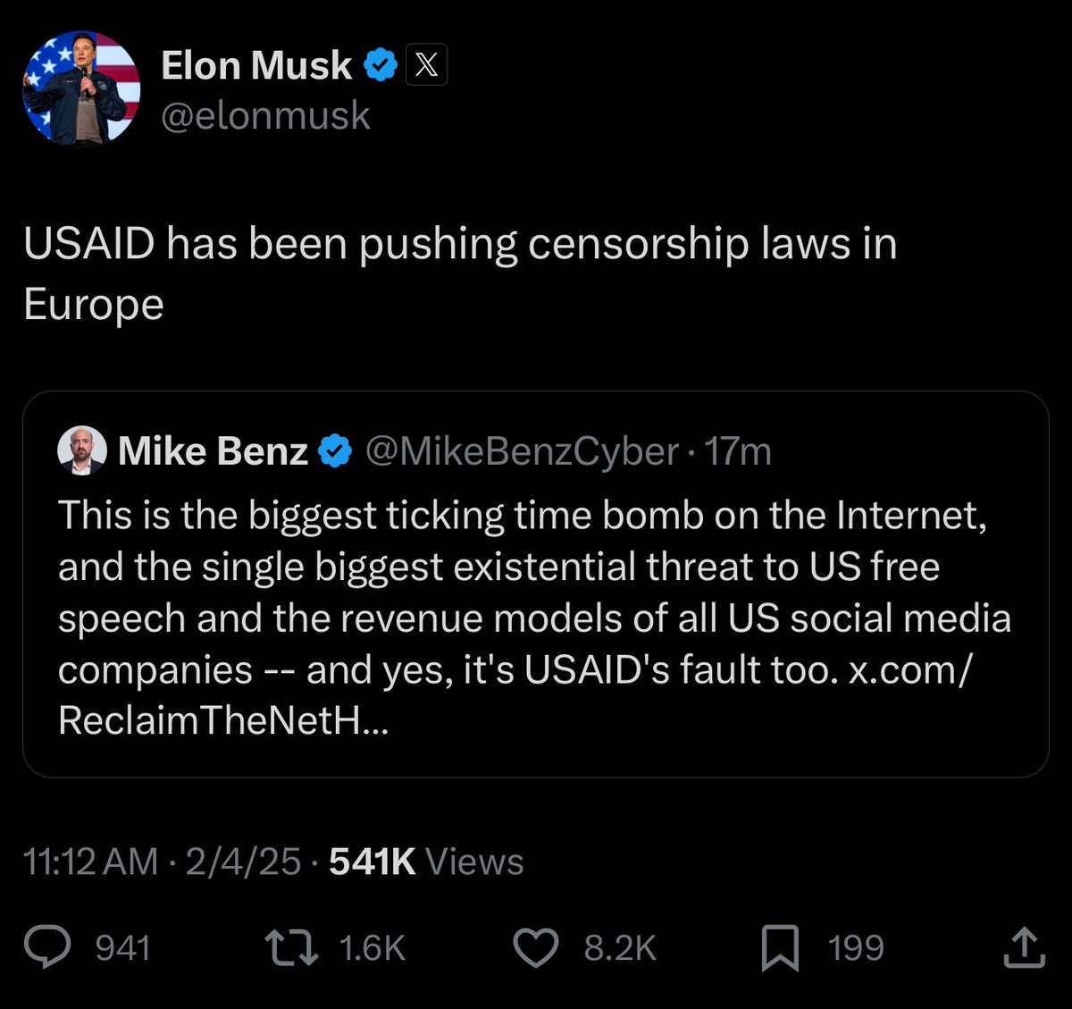Viewport: 1072px width, 1009px height.
Task: Click the 1.6K reposts count
Action: point(373,948)
